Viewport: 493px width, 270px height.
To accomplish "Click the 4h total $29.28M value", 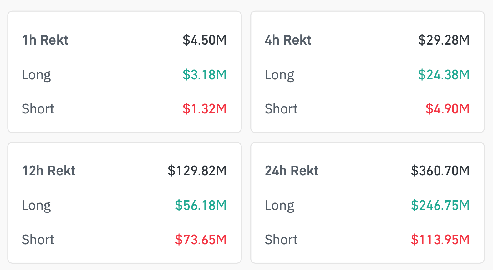I will (x=444, y=40).
